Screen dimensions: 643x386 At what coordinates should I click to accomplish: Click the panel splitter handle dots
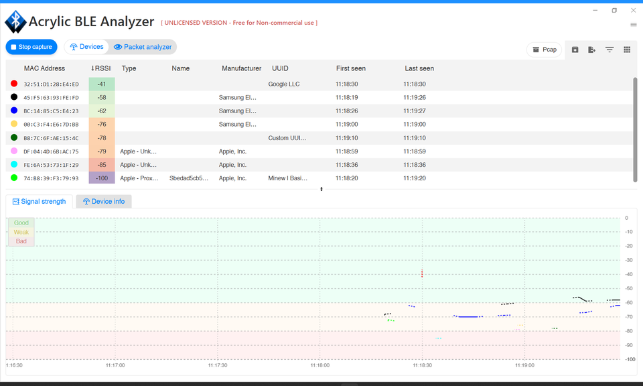(321, 189)
